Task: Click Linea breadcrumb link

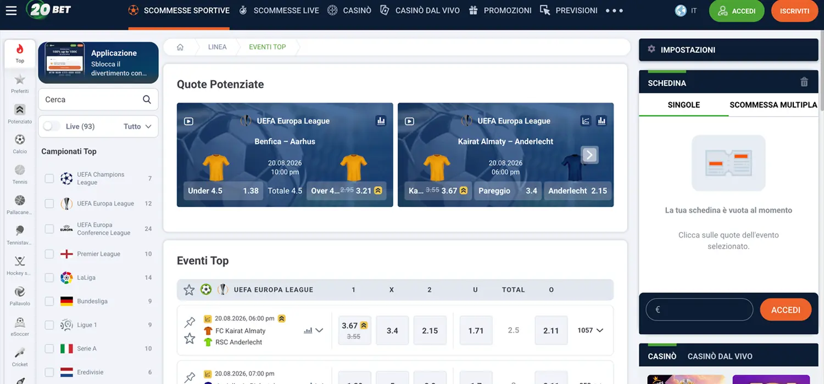Action: click(218, 47)
